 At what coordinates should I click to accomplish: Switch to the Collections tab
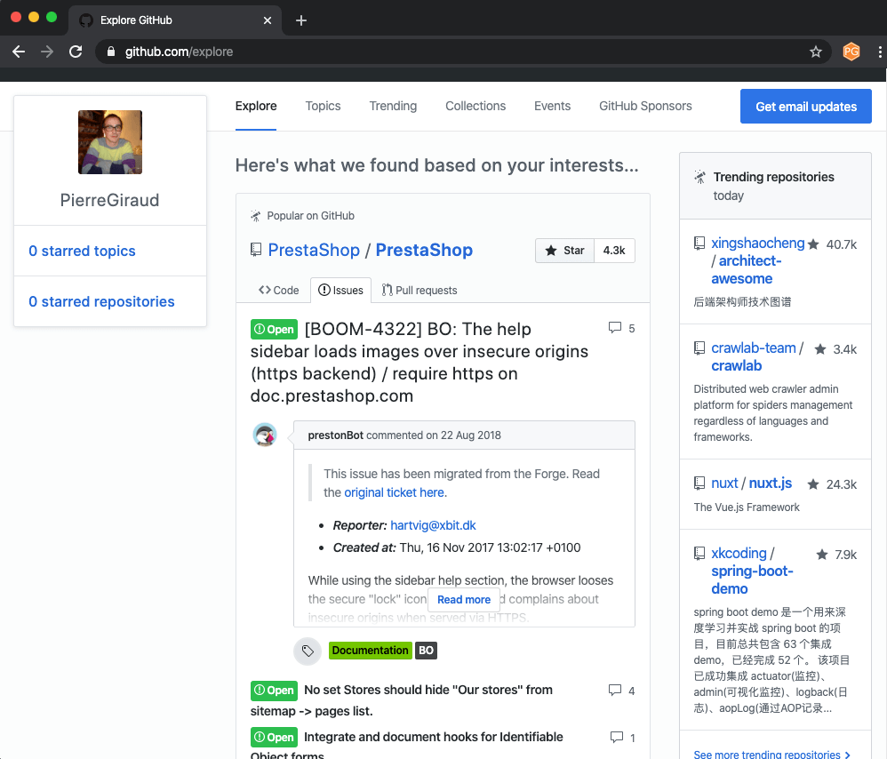pyautogui.click(x=475, y=106)
